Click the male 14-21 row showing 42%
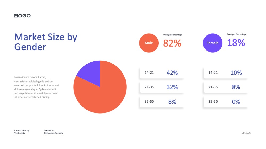 [x=162, y=73]
